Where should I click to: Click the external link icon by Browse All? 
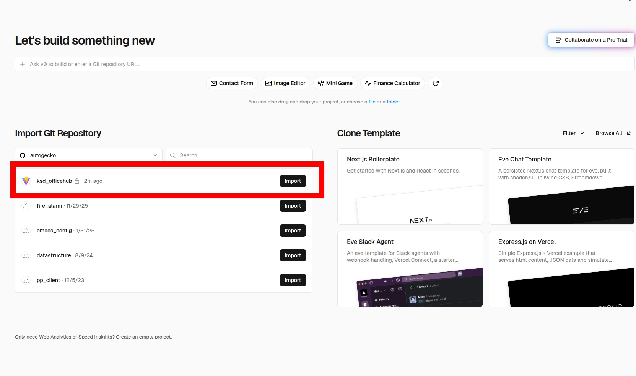[x=629, y=133]
